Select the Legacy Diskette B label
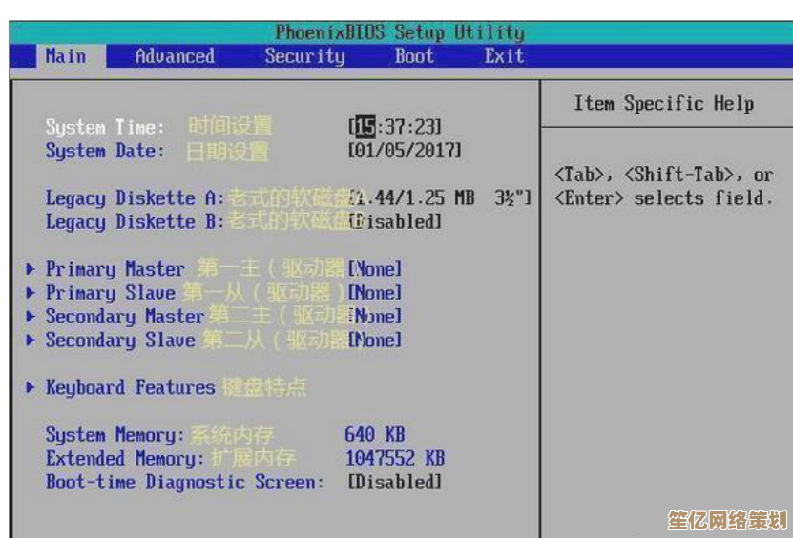The height and width of the screenshot is (538, 793). pyautogui.click(x=135, y=222)
